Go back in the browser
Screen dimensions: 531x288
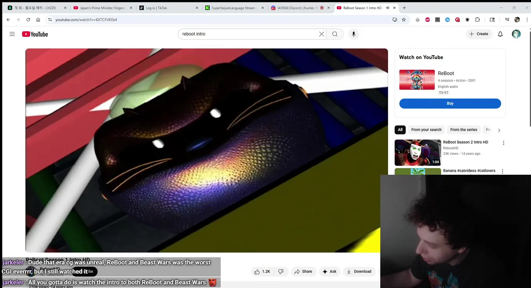pos(8,20)
